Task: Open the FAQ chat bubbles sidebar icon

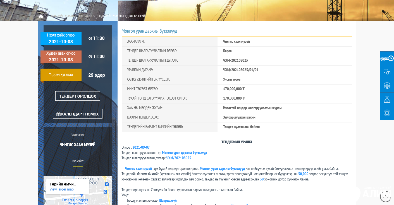Action: coord(387,72)
